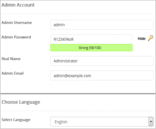The width and height of the screenshot is (156, 129).
Task: Click the Real Name label
Action: pyautogui.click(x=11, y=59)
